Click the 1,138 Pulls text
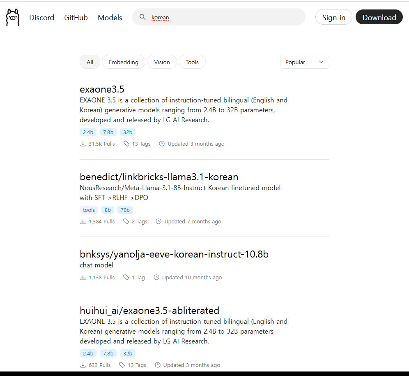This screenshot has width=409, height=376. [x=102, y=278]
